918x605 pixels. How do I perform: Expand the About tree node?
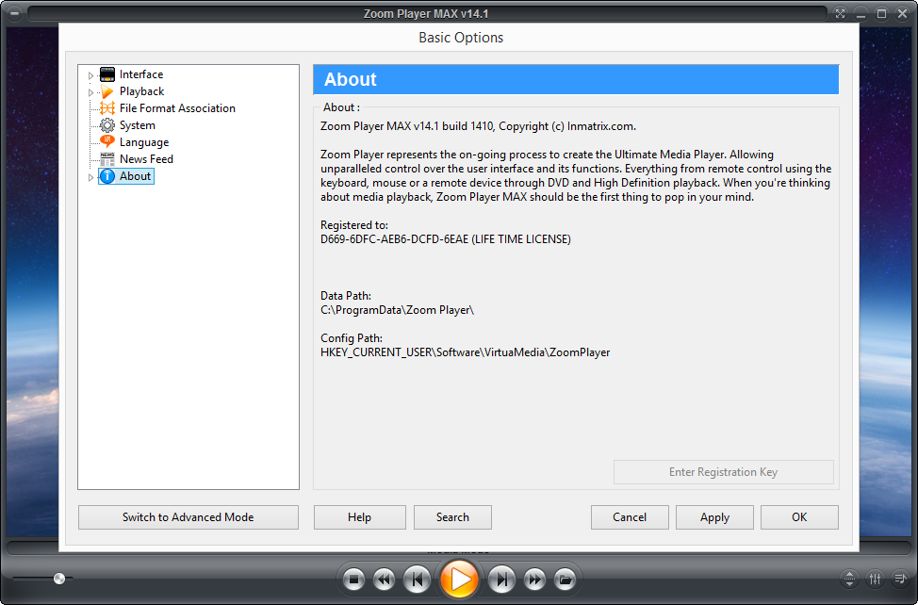coord(90,177)
